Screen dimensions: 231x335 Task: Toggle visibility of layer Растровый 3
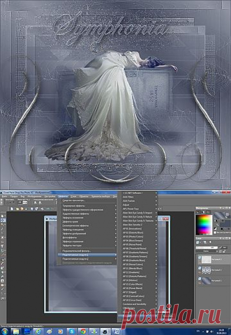pyautogui.click(x=199, y=258)
